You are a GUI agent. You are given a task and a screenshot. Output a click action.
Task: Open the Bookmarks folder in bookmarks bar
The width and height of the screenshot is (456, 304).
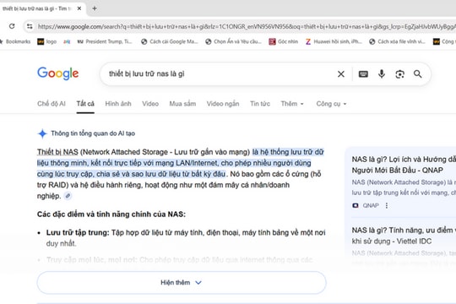click(x=15, y=41)
